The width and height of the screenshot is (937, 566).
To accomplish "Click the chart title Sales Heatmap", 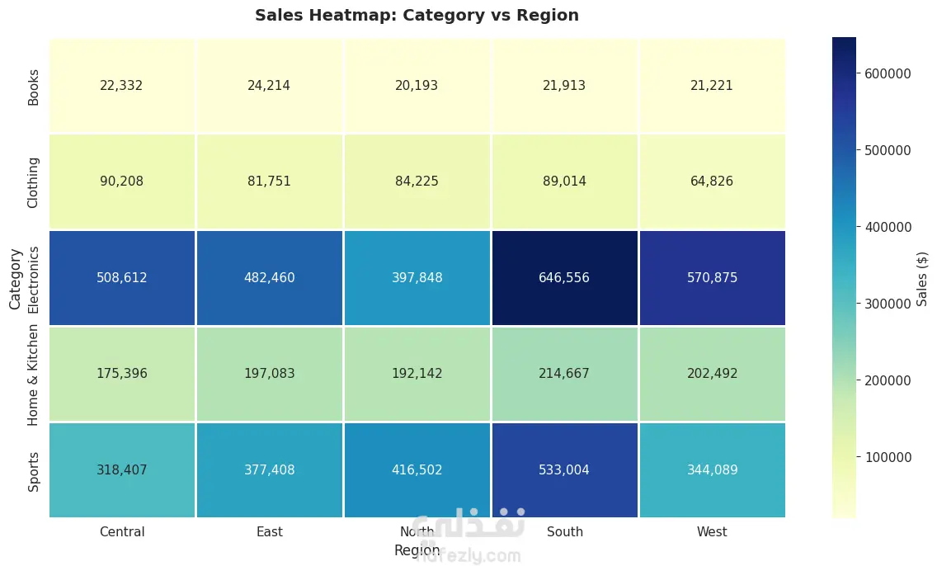I will pyautogui.click(x=417, y=15).
